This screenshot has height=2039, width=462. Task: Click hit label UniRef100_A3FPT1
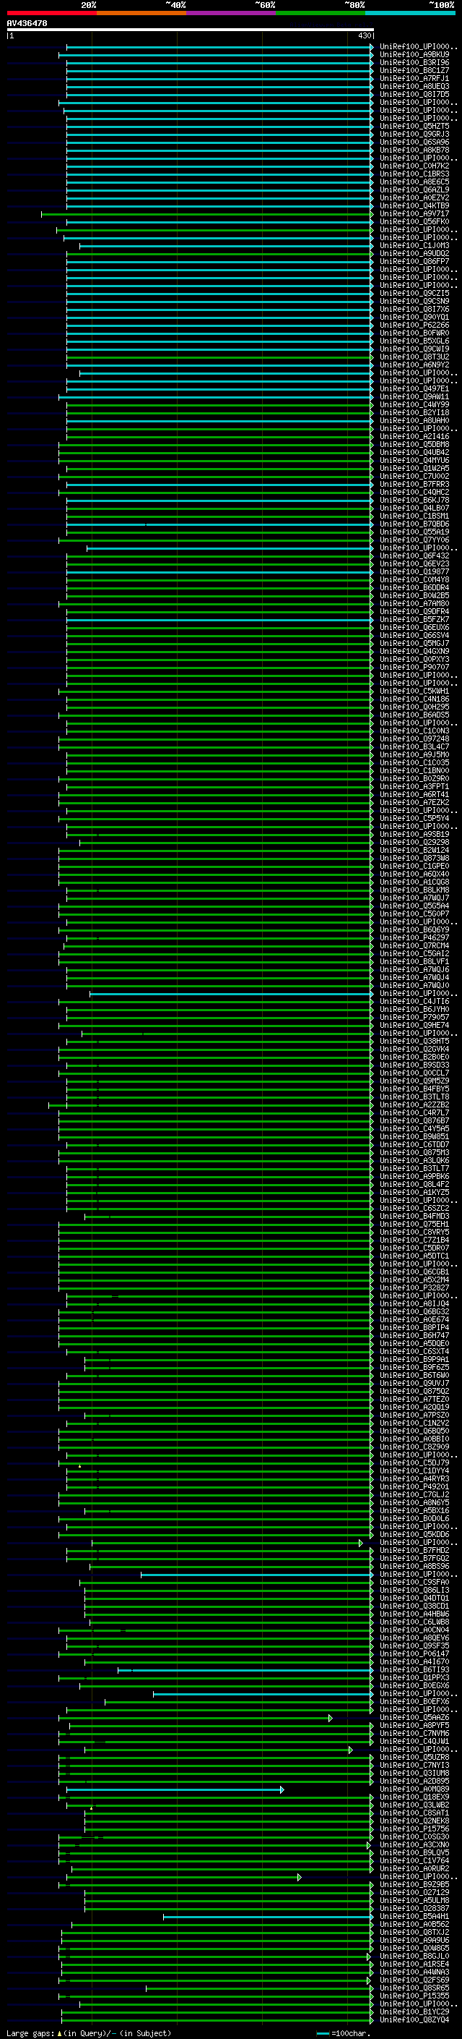[414, 787]
